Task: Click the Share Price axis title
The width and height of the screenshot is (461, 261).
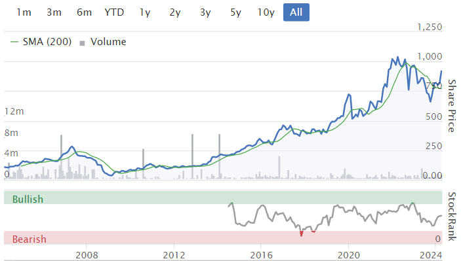Action: tap(452, 106)
